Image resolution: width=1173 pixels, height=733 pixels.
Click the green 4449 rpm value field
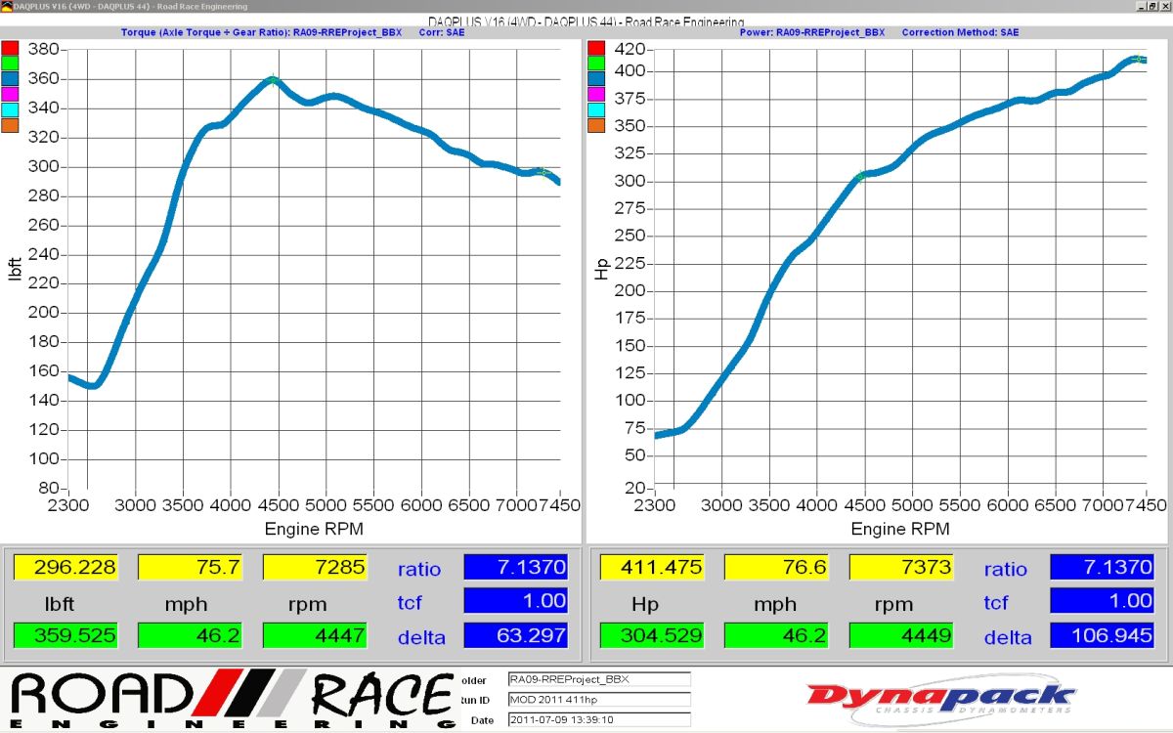click(901, 635)
